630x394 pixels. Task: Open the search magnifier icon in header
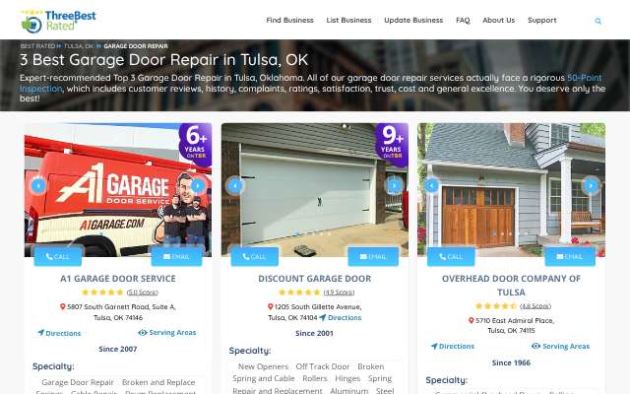(598, 21)
